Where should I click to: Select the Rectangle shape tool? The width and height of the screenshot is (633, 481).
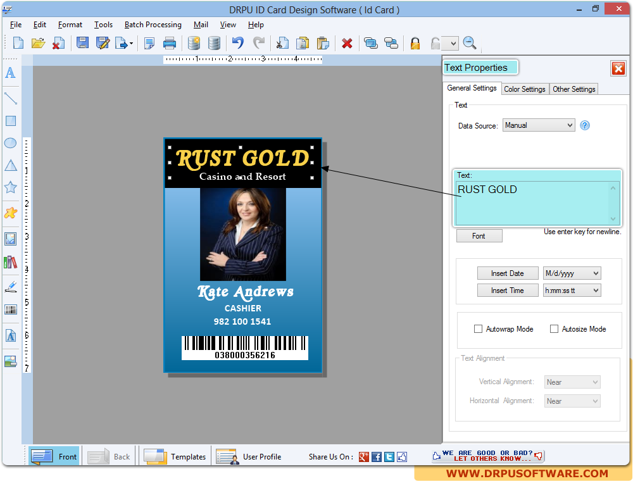pos(11,121)
